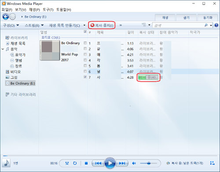Sort by the 복사 상태 column header
The width and height of the screenshot is (220, 172).
(x=147, y=32)
